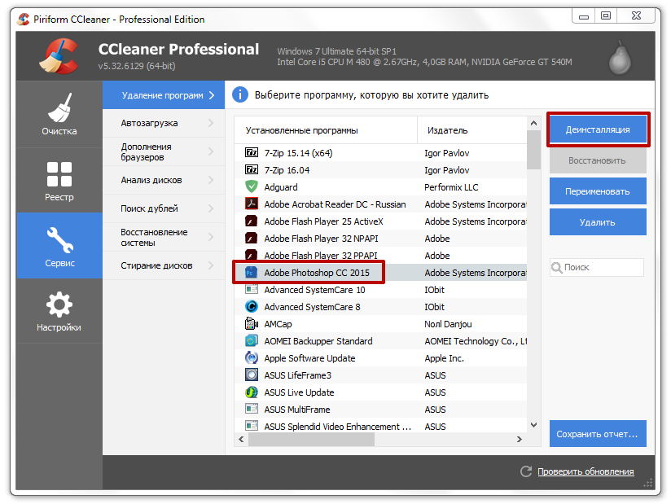
Task: Click the Adobe Photoshop CC 2015 icon
Action: (251, 272)
